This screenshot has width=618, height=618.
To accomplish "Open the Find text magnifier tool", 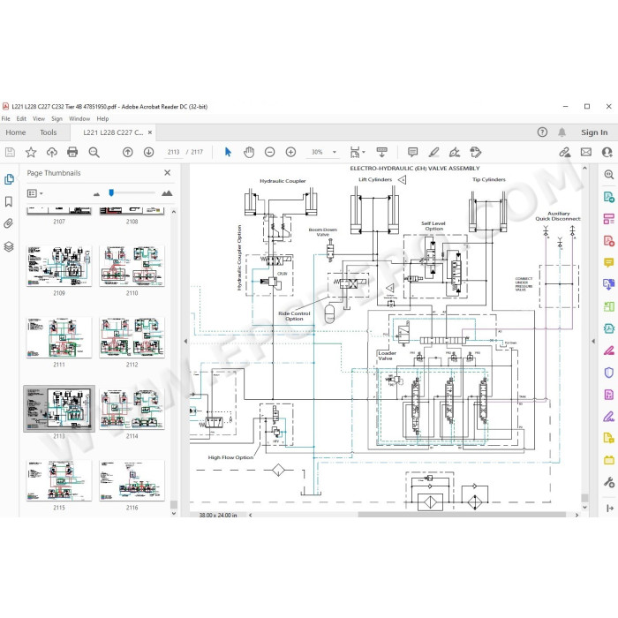I will point(94,152).
